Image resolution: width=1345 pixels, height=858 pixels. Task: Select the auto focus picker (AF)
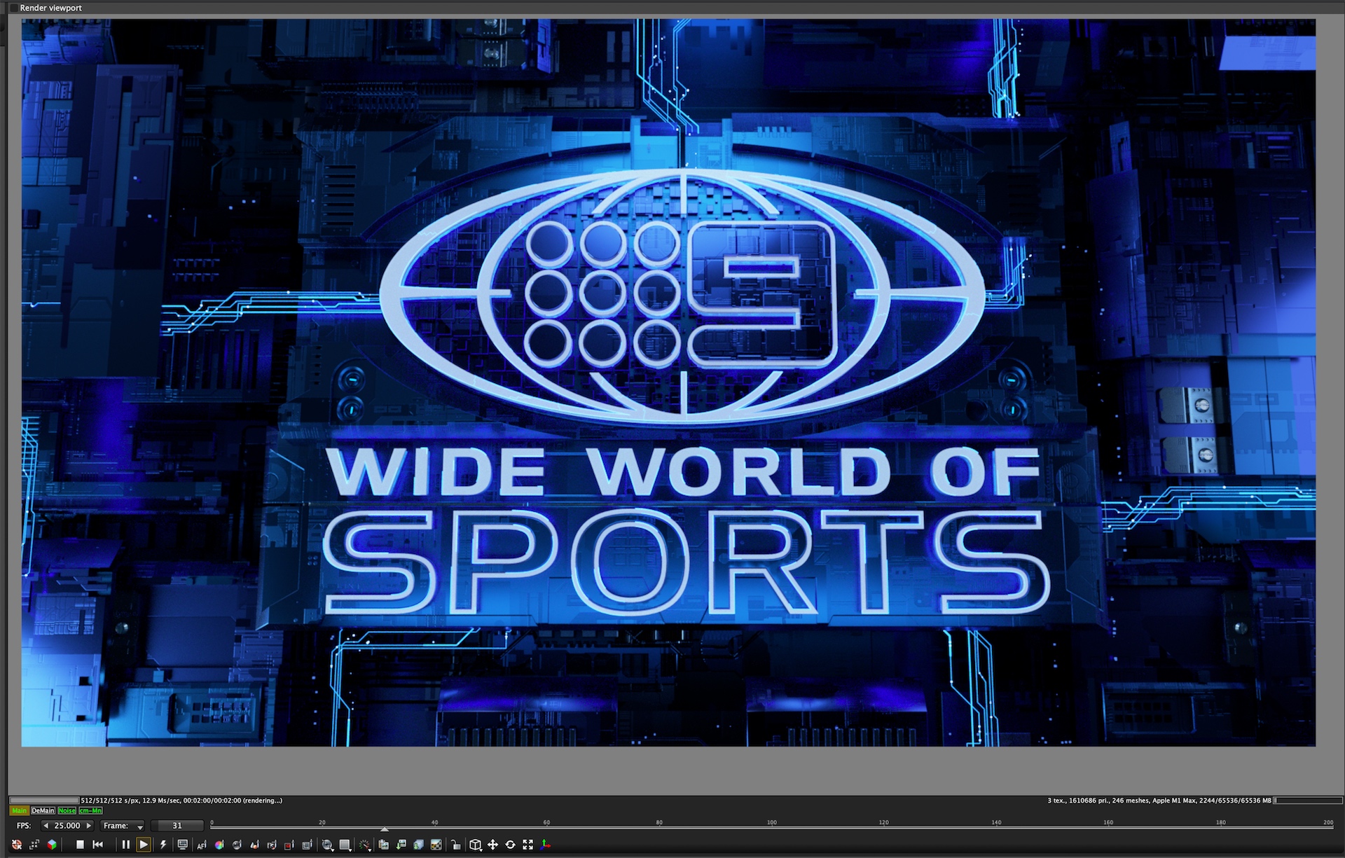(202, 845)
